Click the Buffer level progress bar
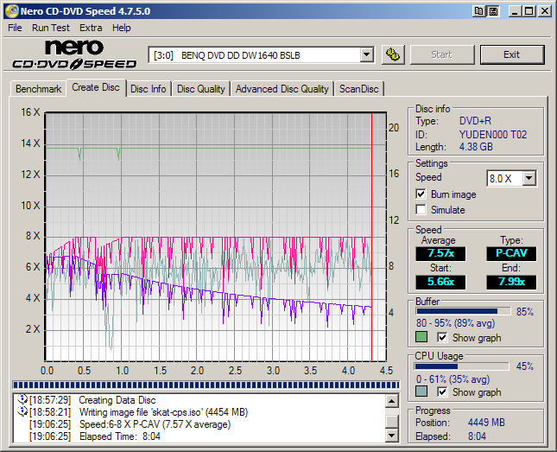 pyautogui.click(x=463, y=311)
